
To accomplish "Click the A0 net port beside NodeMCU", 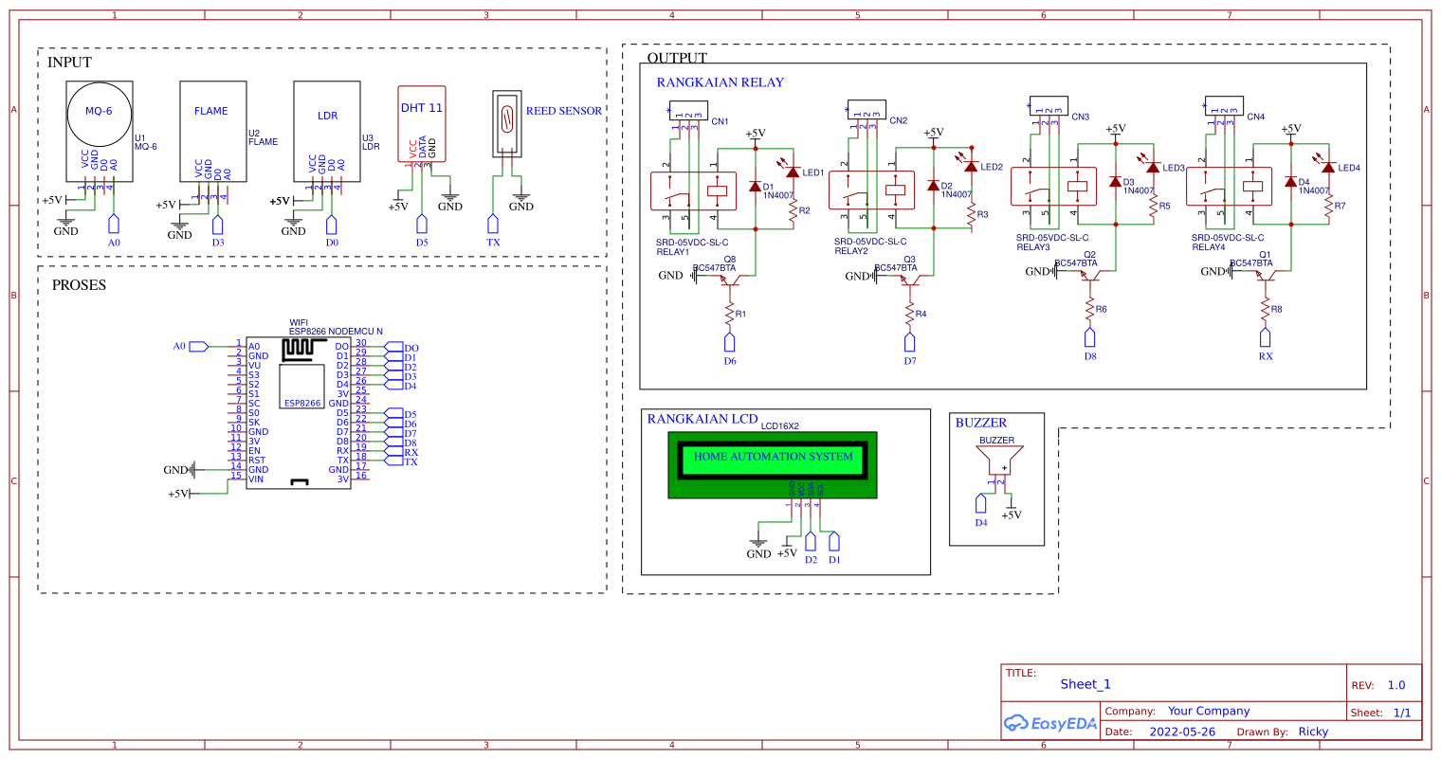I will pyautogui.click(x=198, y=346).
